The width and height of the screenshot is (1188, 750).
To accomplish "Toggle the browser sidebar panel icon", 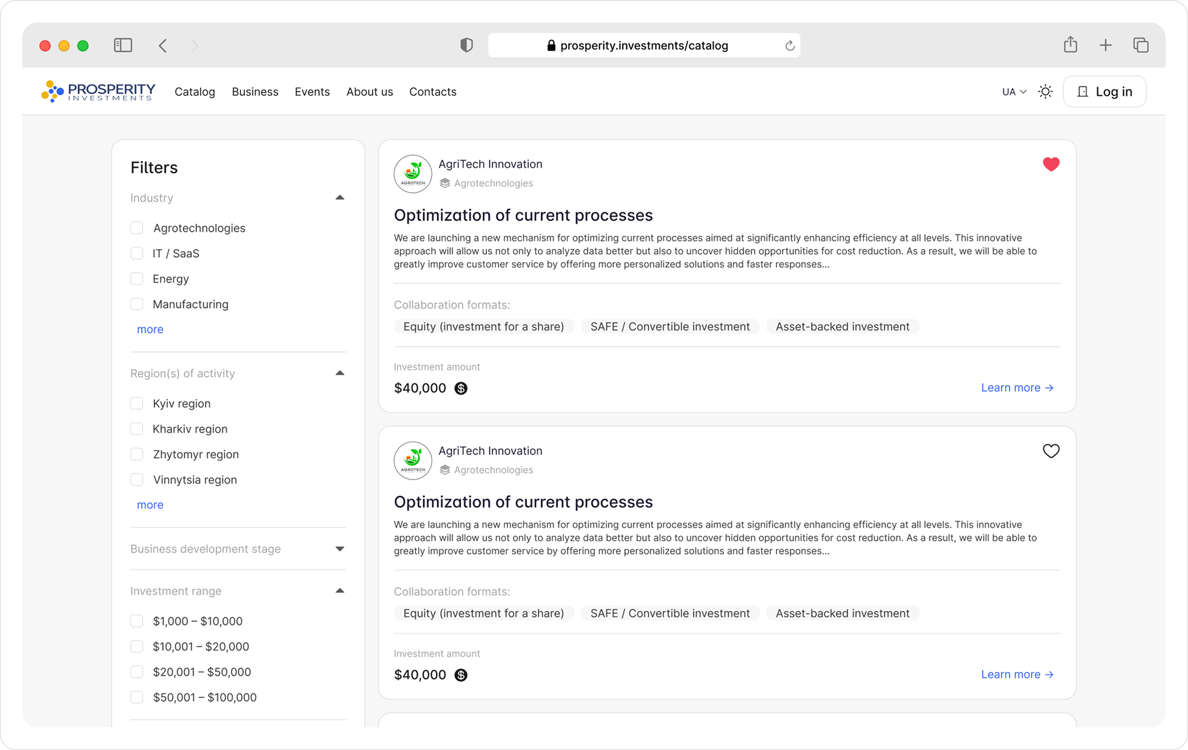I will point(123,45).
